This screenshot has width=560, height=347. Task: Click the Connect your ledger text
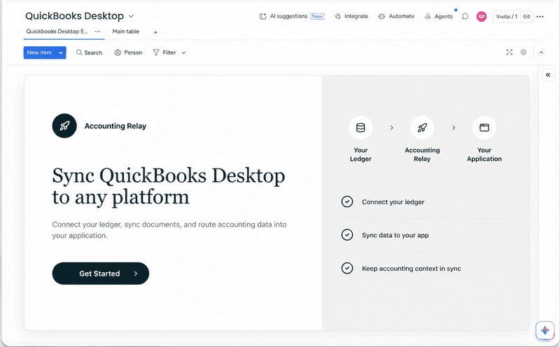tap(393, 202)
